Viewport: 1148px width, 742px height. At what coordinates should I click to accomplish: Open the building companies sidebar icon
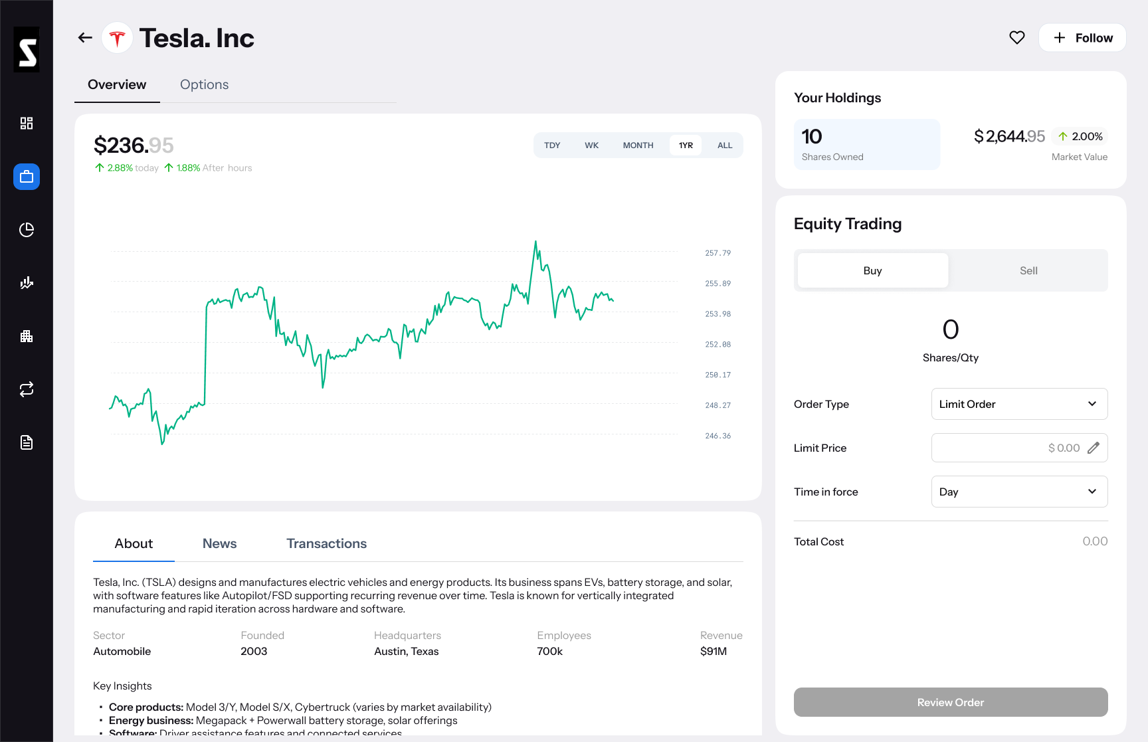click(27, 336)
